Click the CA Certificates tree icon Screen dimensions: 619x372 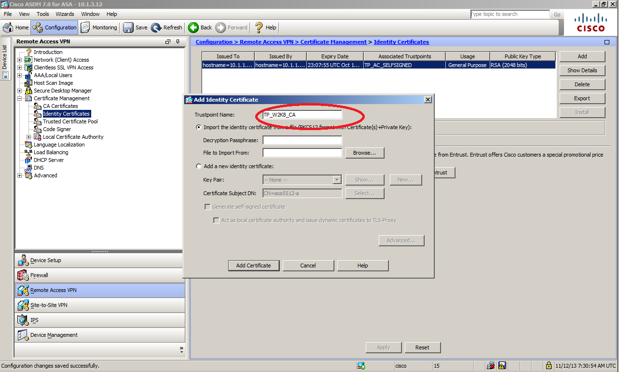[x=38, y=106]
